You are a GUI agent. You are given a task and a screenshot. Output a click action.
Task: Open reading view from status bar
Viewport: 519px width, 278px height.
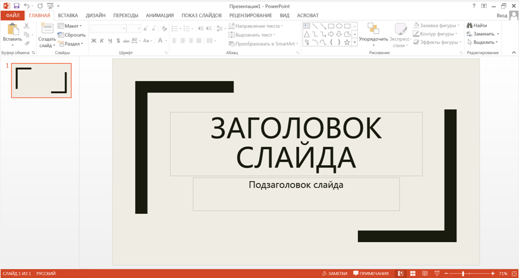425,273
